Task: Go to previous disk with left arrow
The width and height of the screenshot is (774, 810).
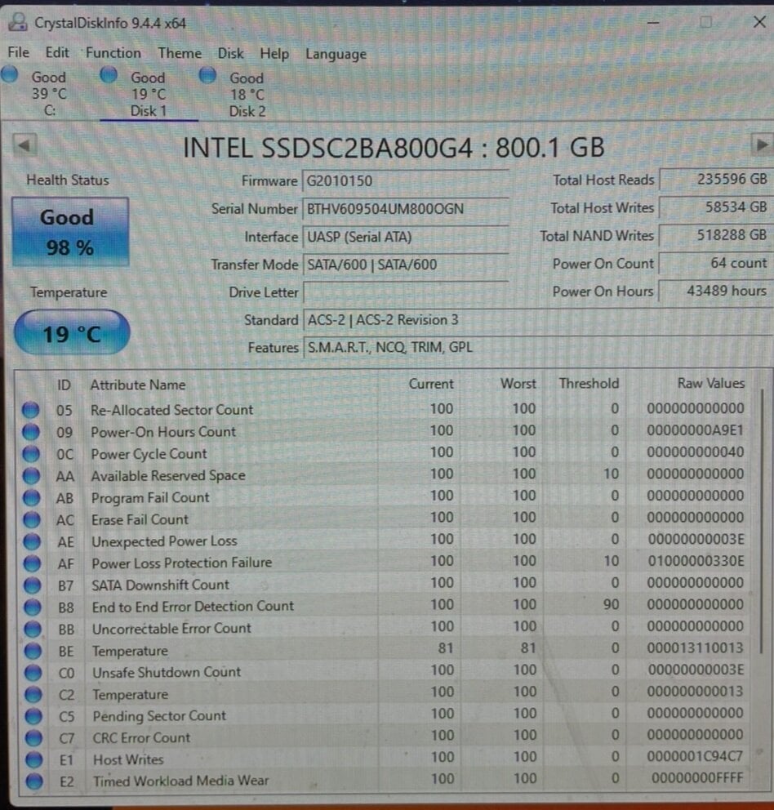Action: coord(24,145)
